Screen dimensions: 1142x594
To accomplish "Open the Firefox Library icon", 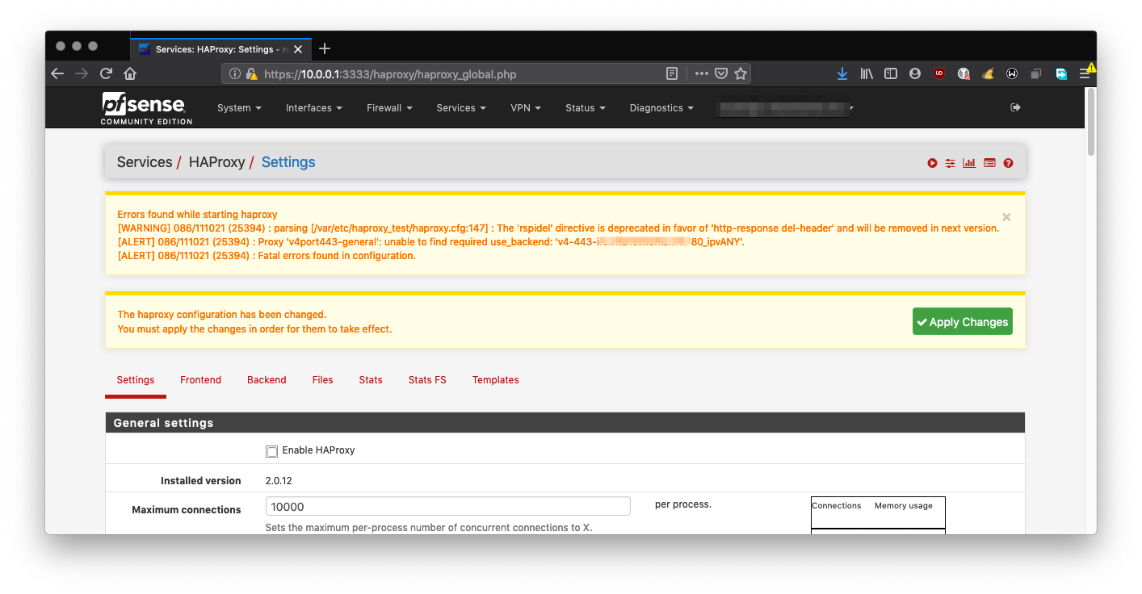I will click(x=867, y=73).
